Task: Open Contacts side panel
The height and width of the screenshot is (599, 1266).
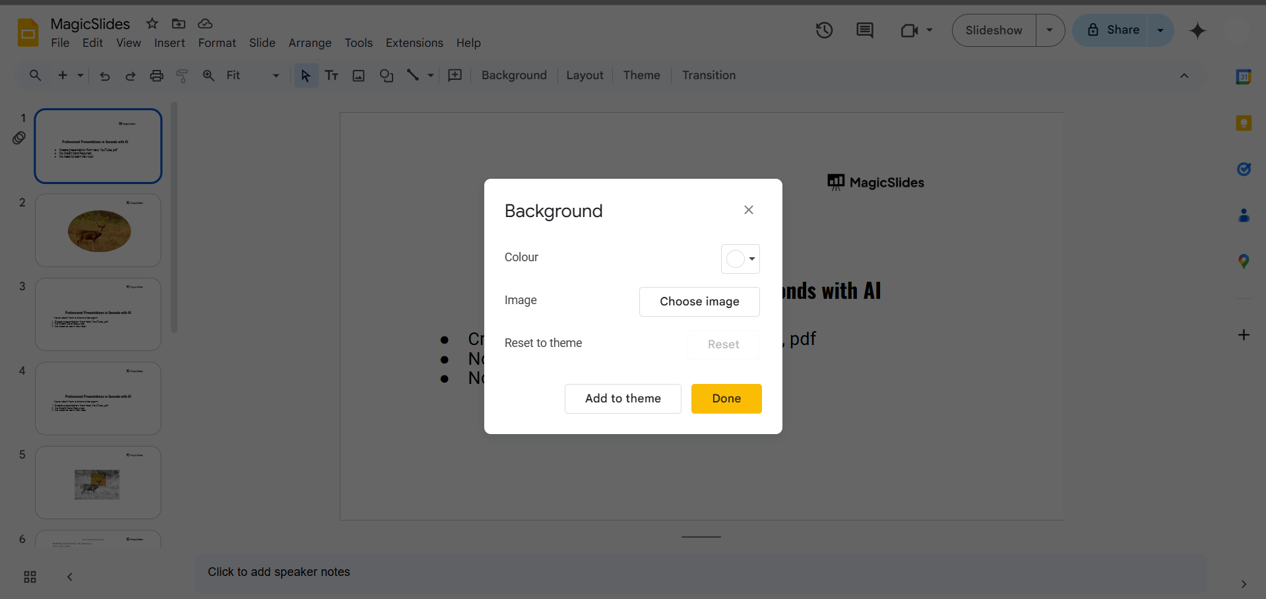Action: (1244, 215)
